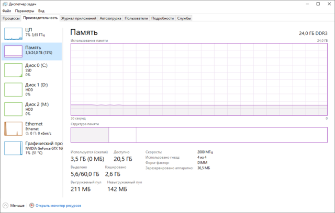This screenshot has width=335, height=213.
Task: Switch to the Процессы tab
Action: 11,18
